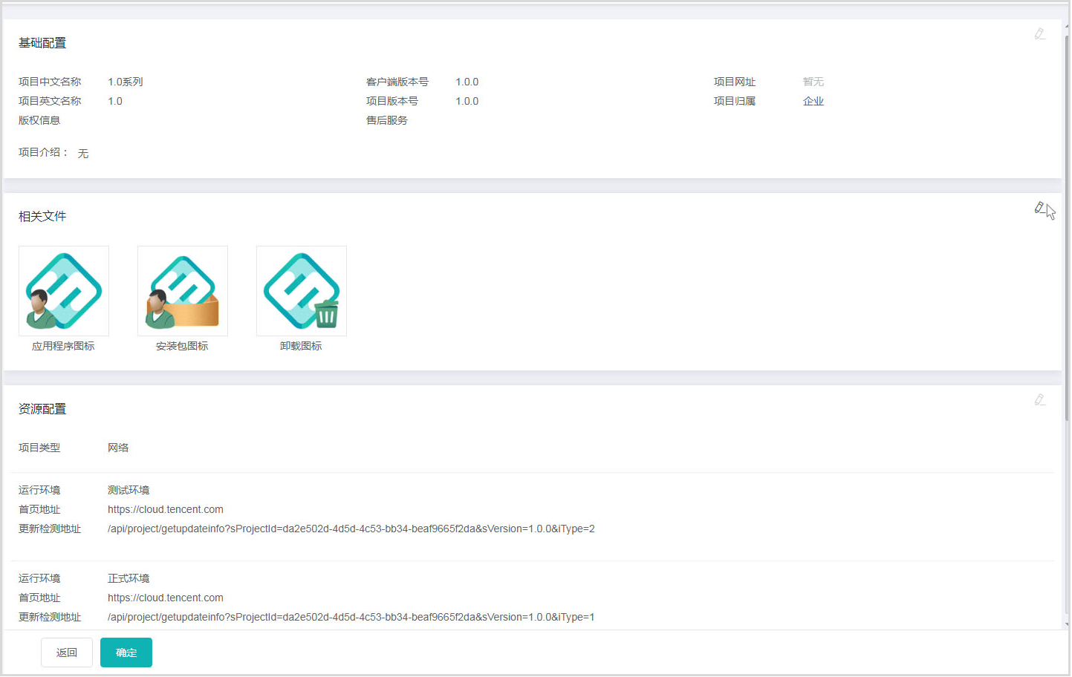Image resolution: width=1072 pixels, height=677 pixels.
Task: Confirm with the 确定 button
Action: [x=126, y=653]
